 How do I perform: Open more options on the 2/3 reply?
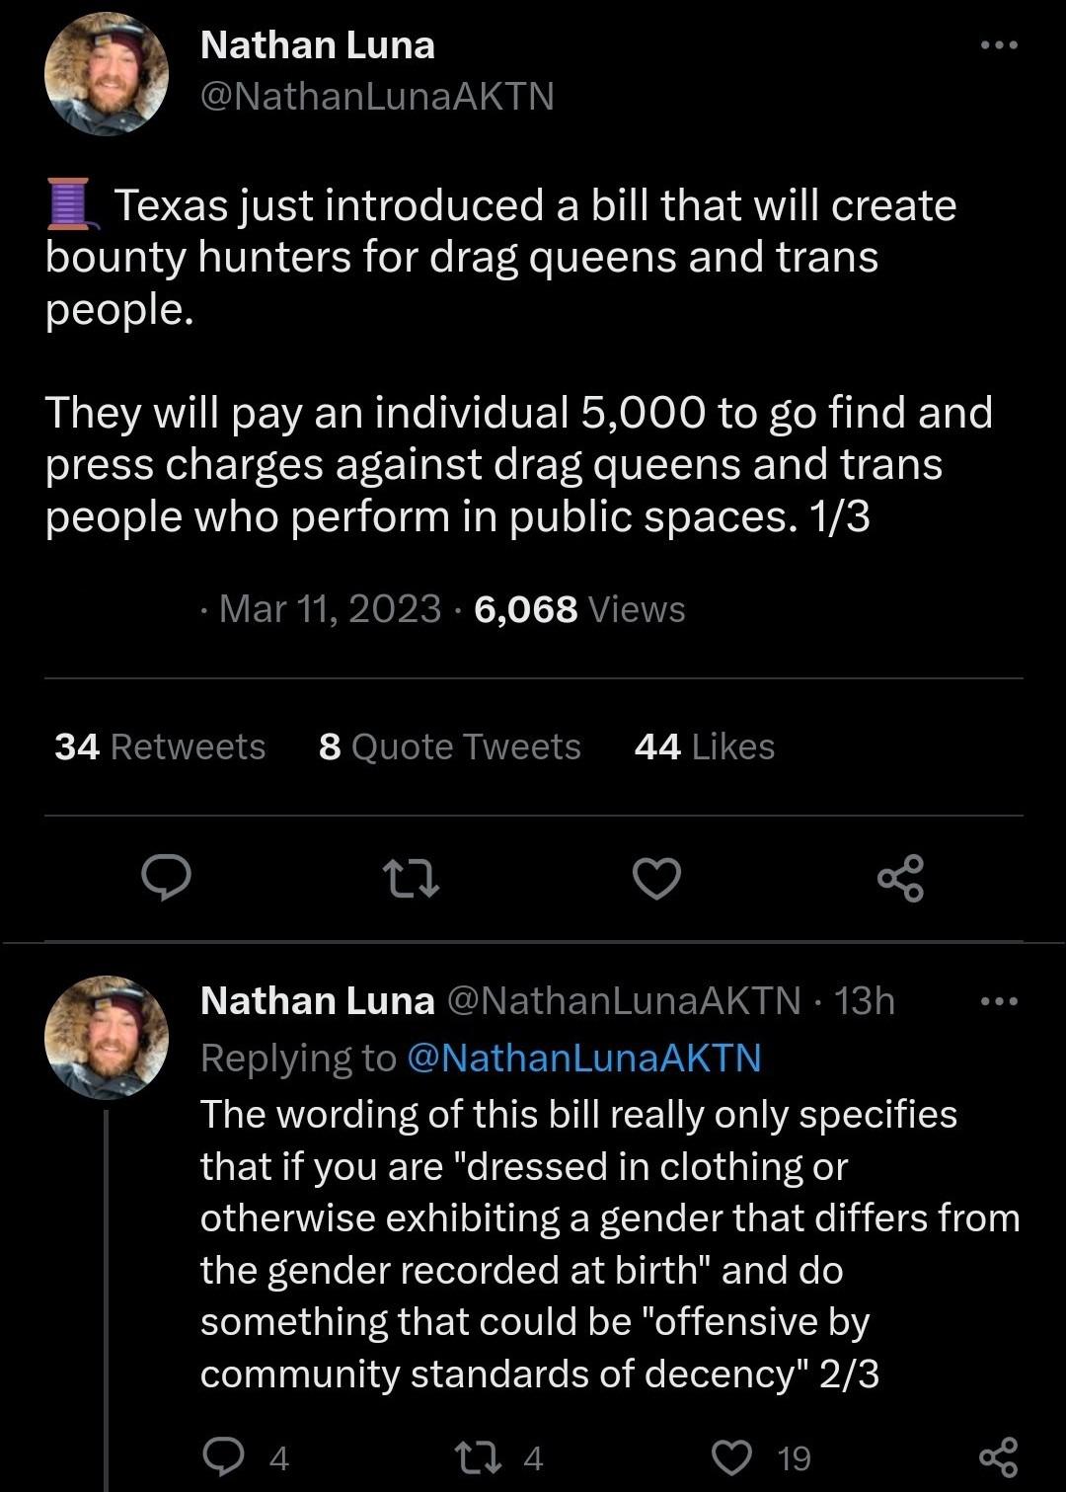coord(998,1001)
